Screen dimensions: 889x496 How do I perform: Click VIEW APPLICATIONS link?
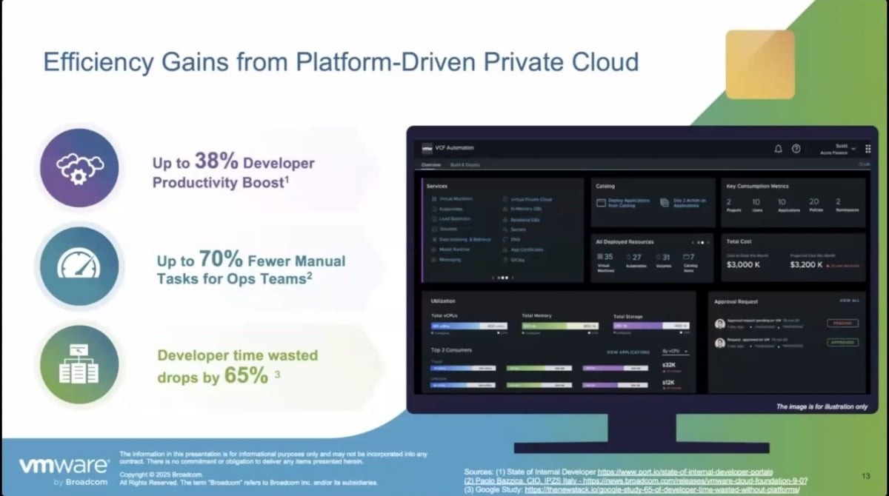[x=627, y=352]
